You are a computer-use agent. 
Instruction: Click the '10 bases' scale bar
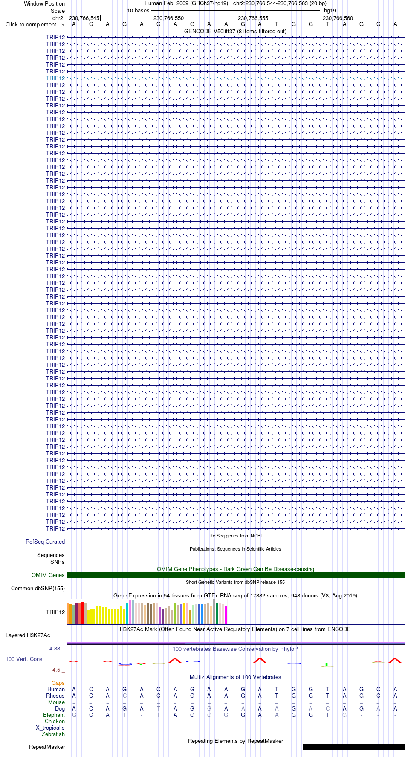[x=235, y=11]
